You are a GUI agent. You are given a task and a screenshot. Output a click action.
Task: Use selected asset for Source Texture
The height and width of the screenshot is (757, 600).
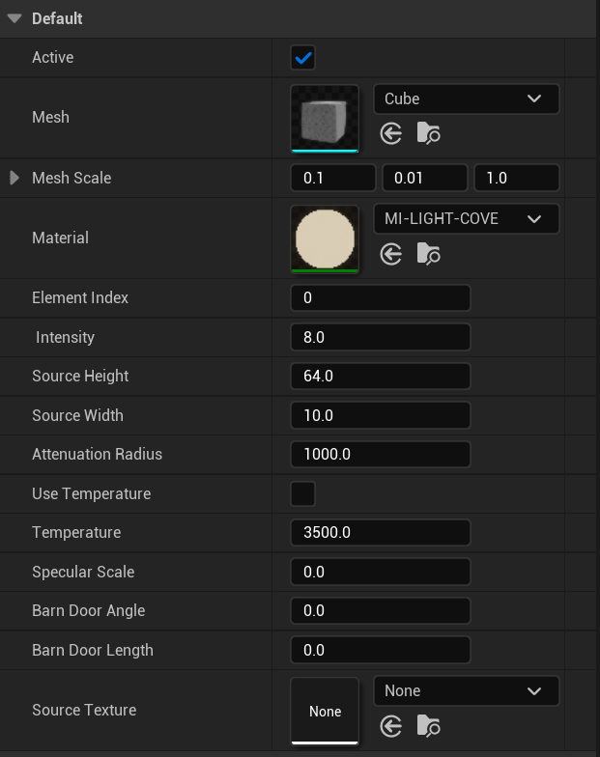(x=390, y=726)
